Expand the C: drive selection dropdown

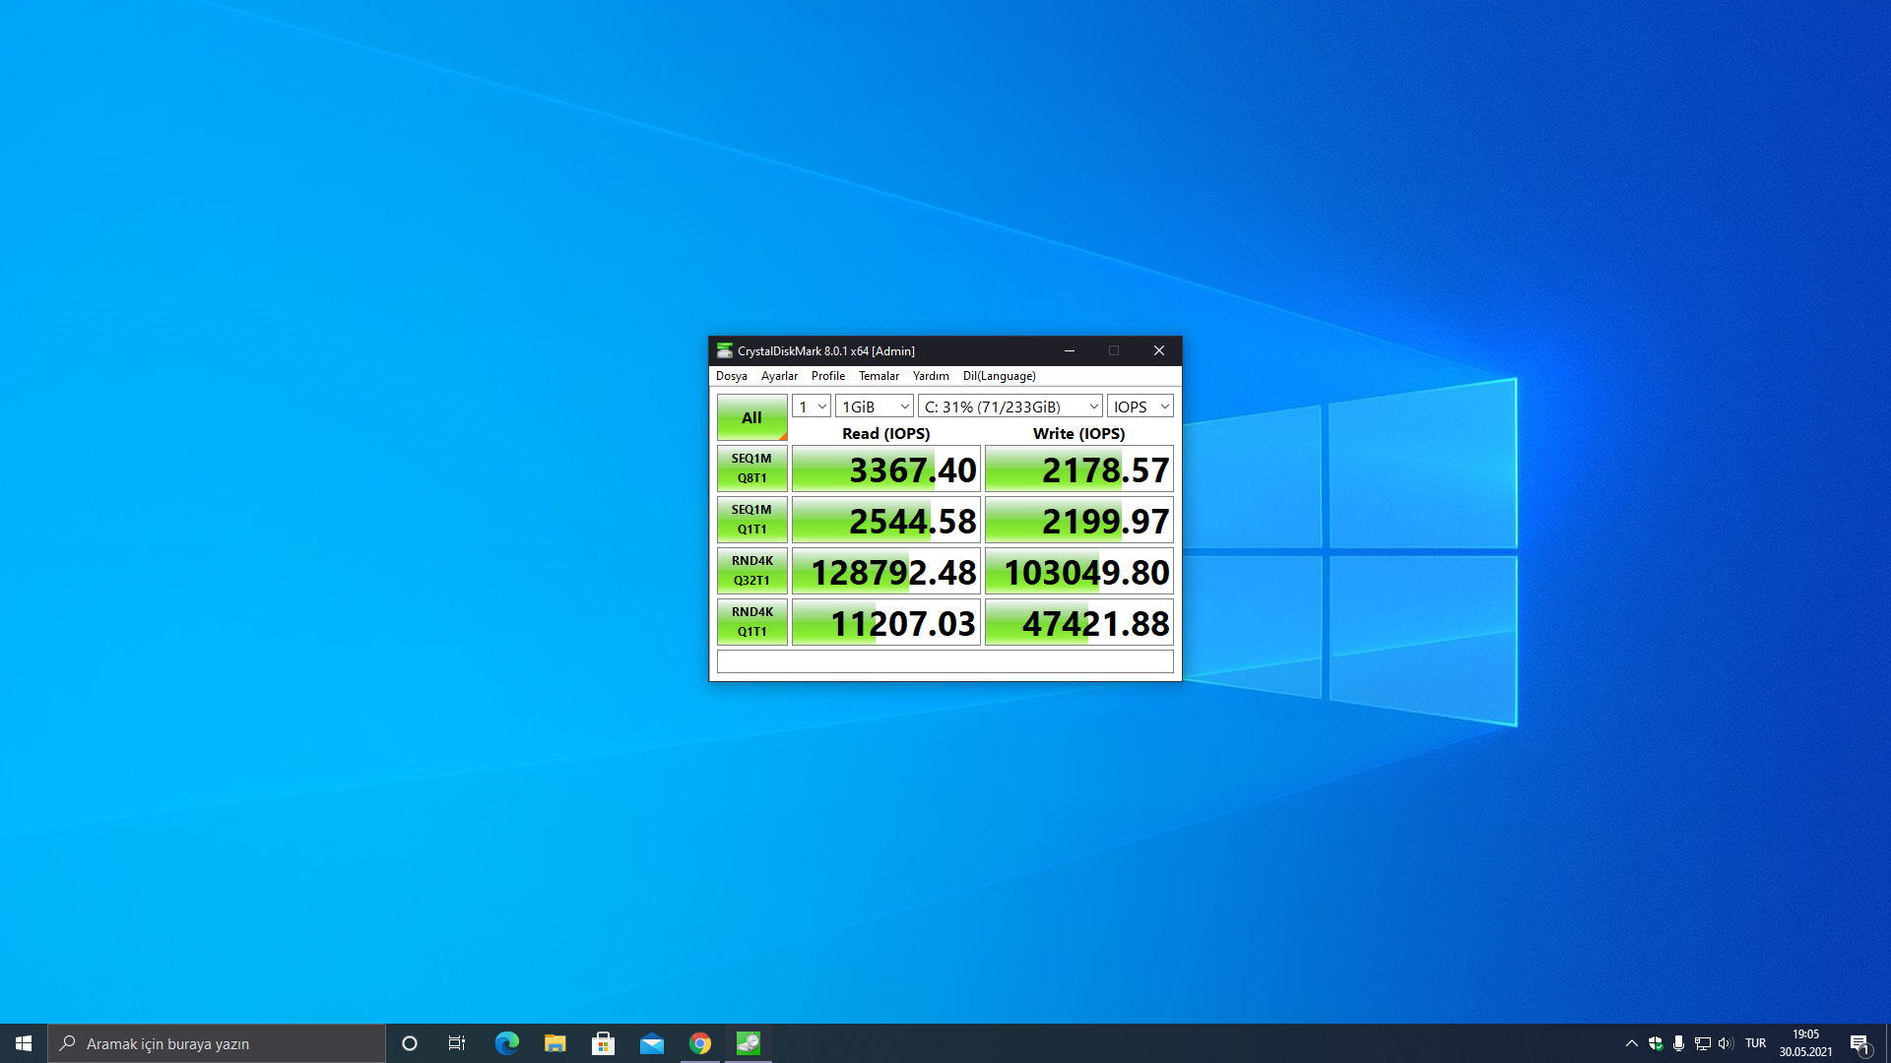pos(1011,406)
